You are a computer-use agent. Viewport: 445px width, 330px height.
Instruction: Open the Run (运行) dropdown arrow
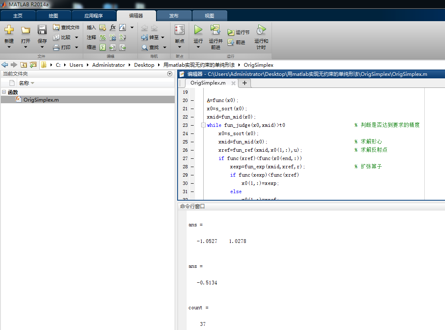pyautogui.click(x=198, y=47)
